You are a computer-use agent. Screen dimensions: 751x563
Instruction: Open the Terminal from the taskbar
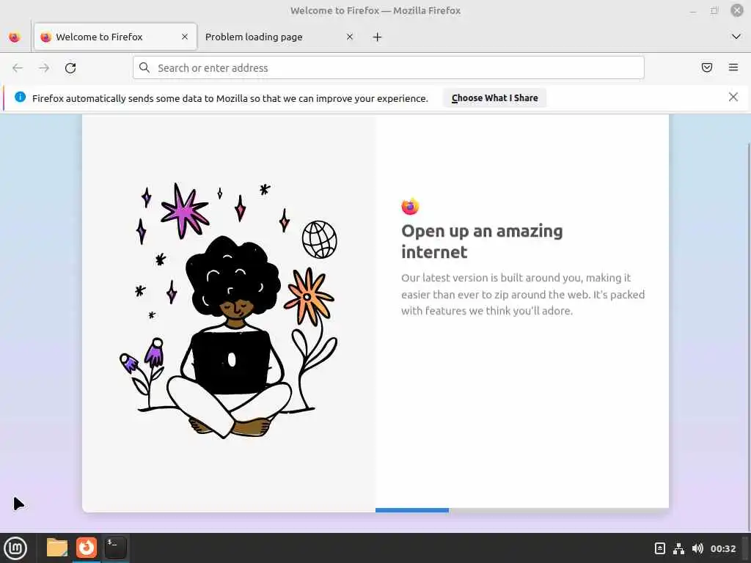point(115,548)
